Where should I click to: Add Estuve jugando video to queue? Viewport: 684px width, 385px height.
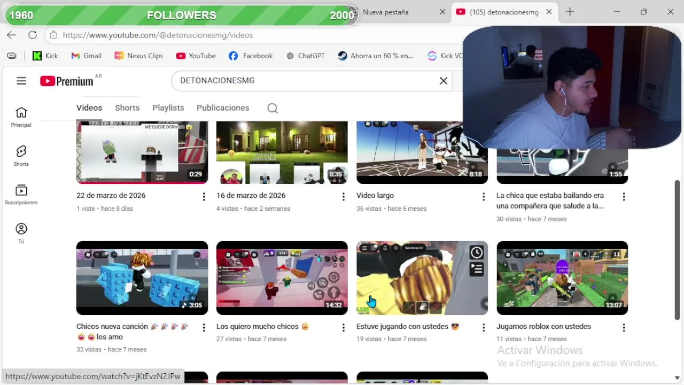(477, 269)
